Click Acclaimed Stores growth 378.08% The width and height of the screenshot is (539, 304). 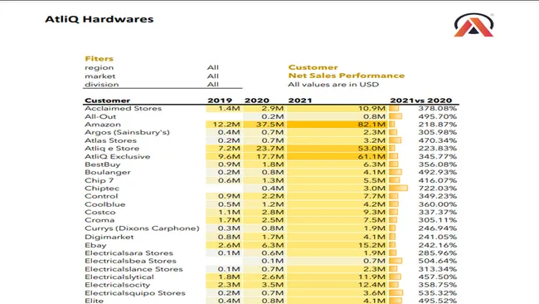click(x=438, y=109)
